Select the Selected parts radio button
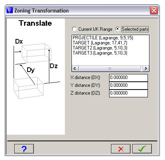The width and height of the screenshot is (165, 160). coord(118,29)
